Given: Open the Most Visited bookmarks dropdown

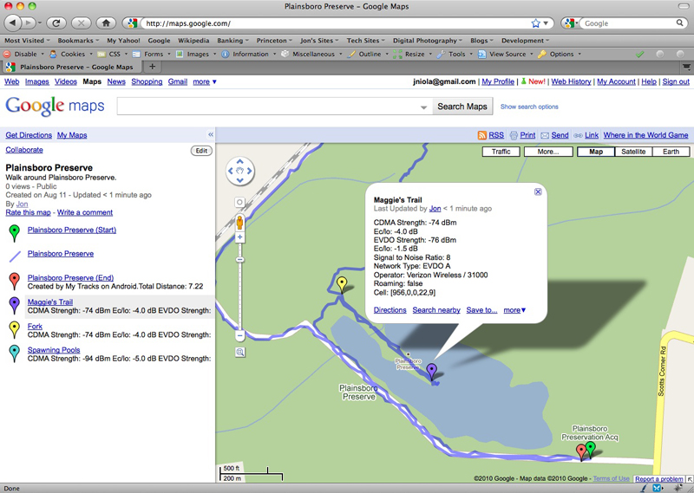Looking at the screenshot, I should pyautogui.click(x=27, y=41).
